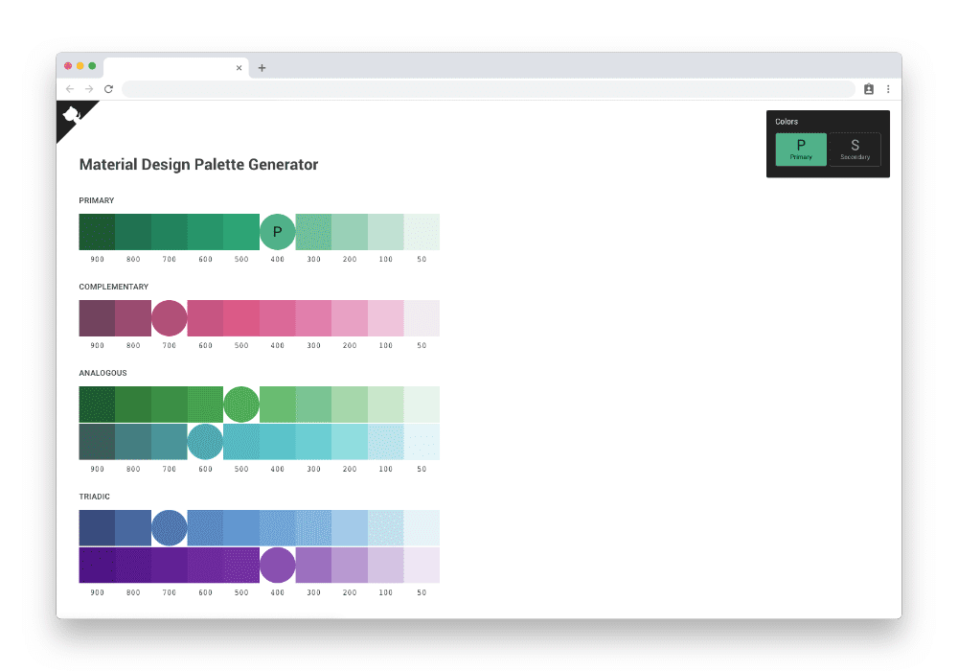The image size is (958, 671).
Task: Open the browser three-dot options menu
Action: [x=887, y=88]
